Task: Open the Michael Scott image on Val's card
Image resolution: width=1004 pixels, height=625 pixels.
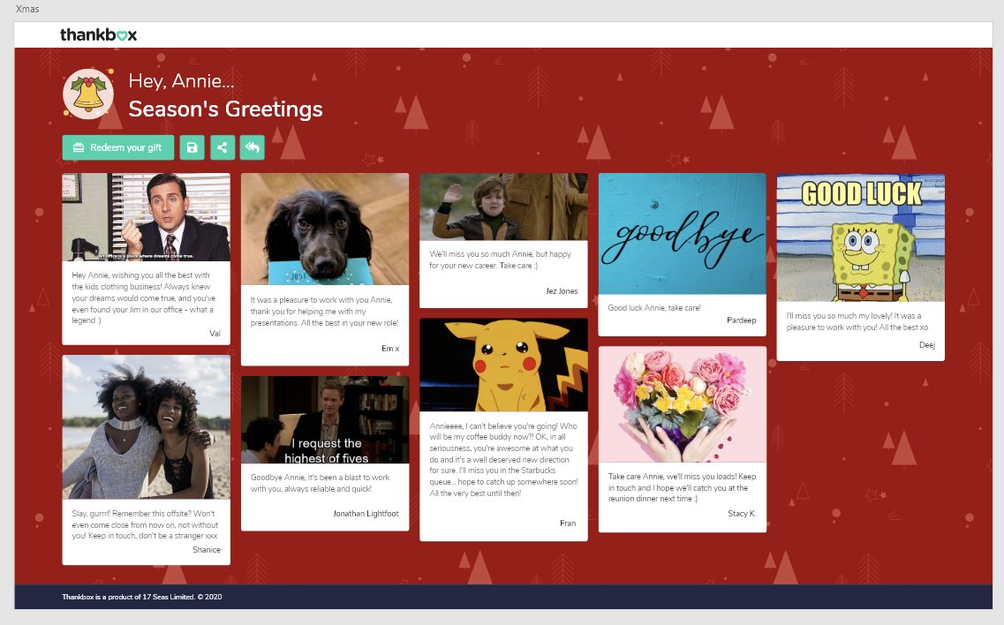Action: [146, 217]
